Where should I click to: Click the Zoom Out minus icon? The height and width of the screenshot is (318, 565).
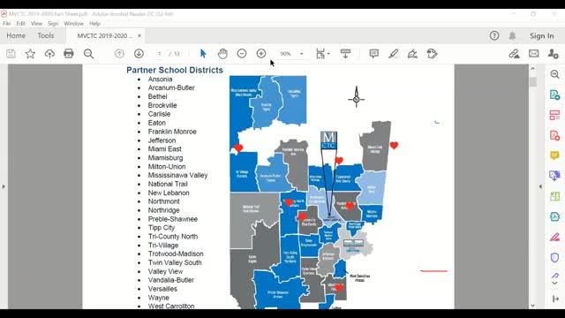coord(242,54)
